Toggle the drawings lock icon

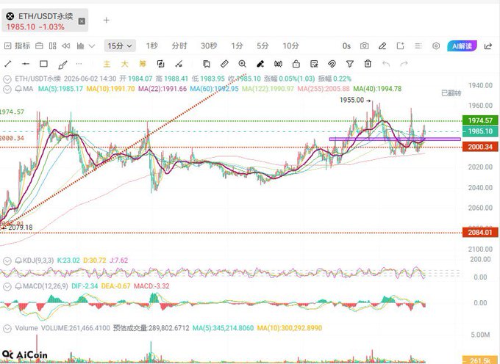click(x=296, y=64)
